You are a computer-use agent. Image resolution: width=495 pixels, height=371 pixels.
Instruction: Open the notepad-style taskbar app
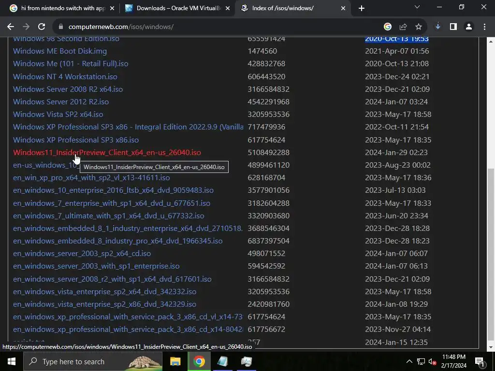[x=222, y=361]
